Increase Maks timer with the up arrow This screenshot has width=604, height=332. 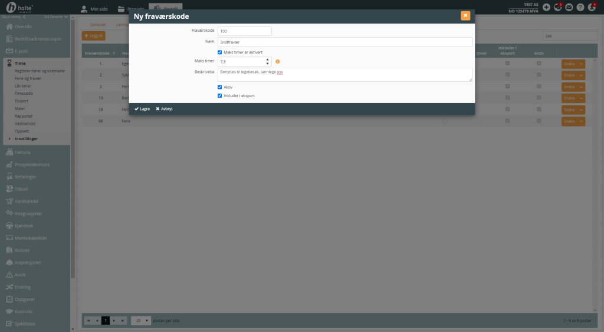[x=268, y=59]
